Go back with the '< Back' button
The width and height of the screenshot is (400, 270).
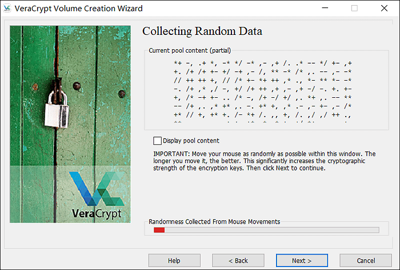(x=238, y=260)
